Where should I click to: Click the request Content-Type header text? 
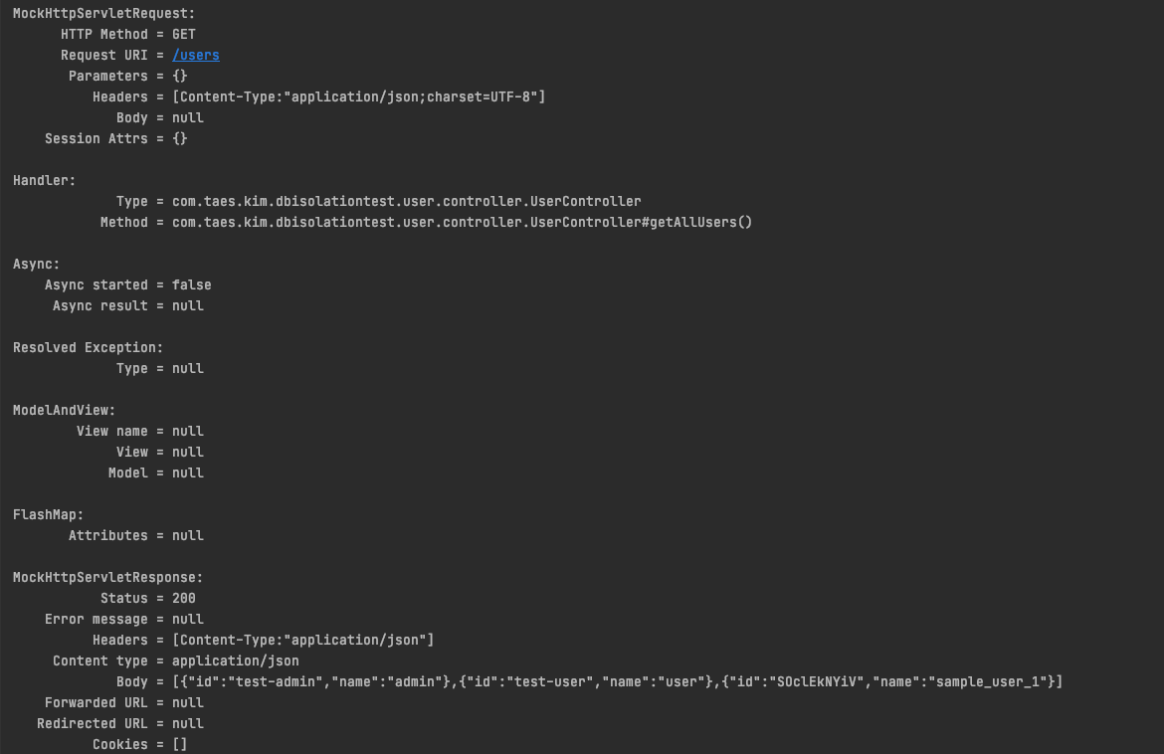358,96
